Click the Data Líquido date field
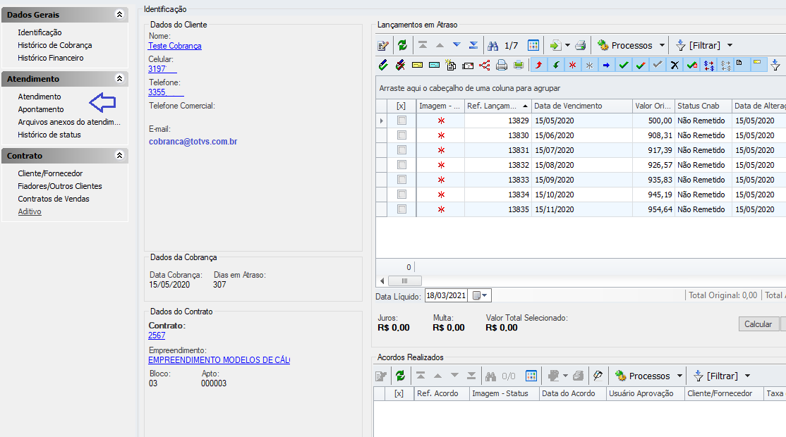Screen dimensions: 786x437 446,295
